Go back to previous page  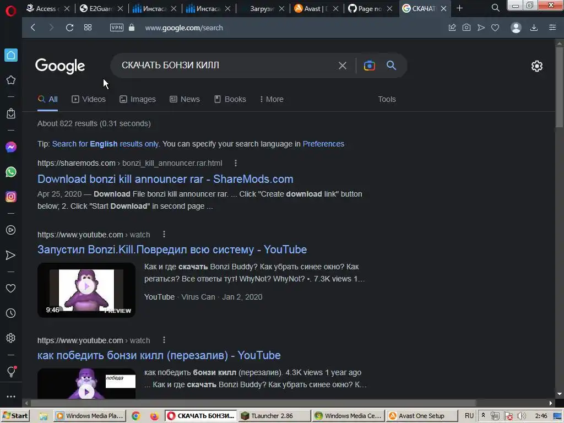tap(33, 28)
